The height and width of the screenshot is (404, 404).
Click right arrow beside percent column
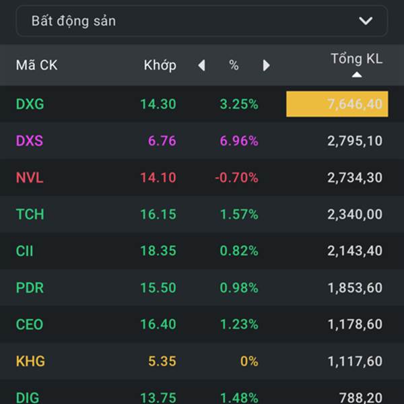[x=266, y=65]
